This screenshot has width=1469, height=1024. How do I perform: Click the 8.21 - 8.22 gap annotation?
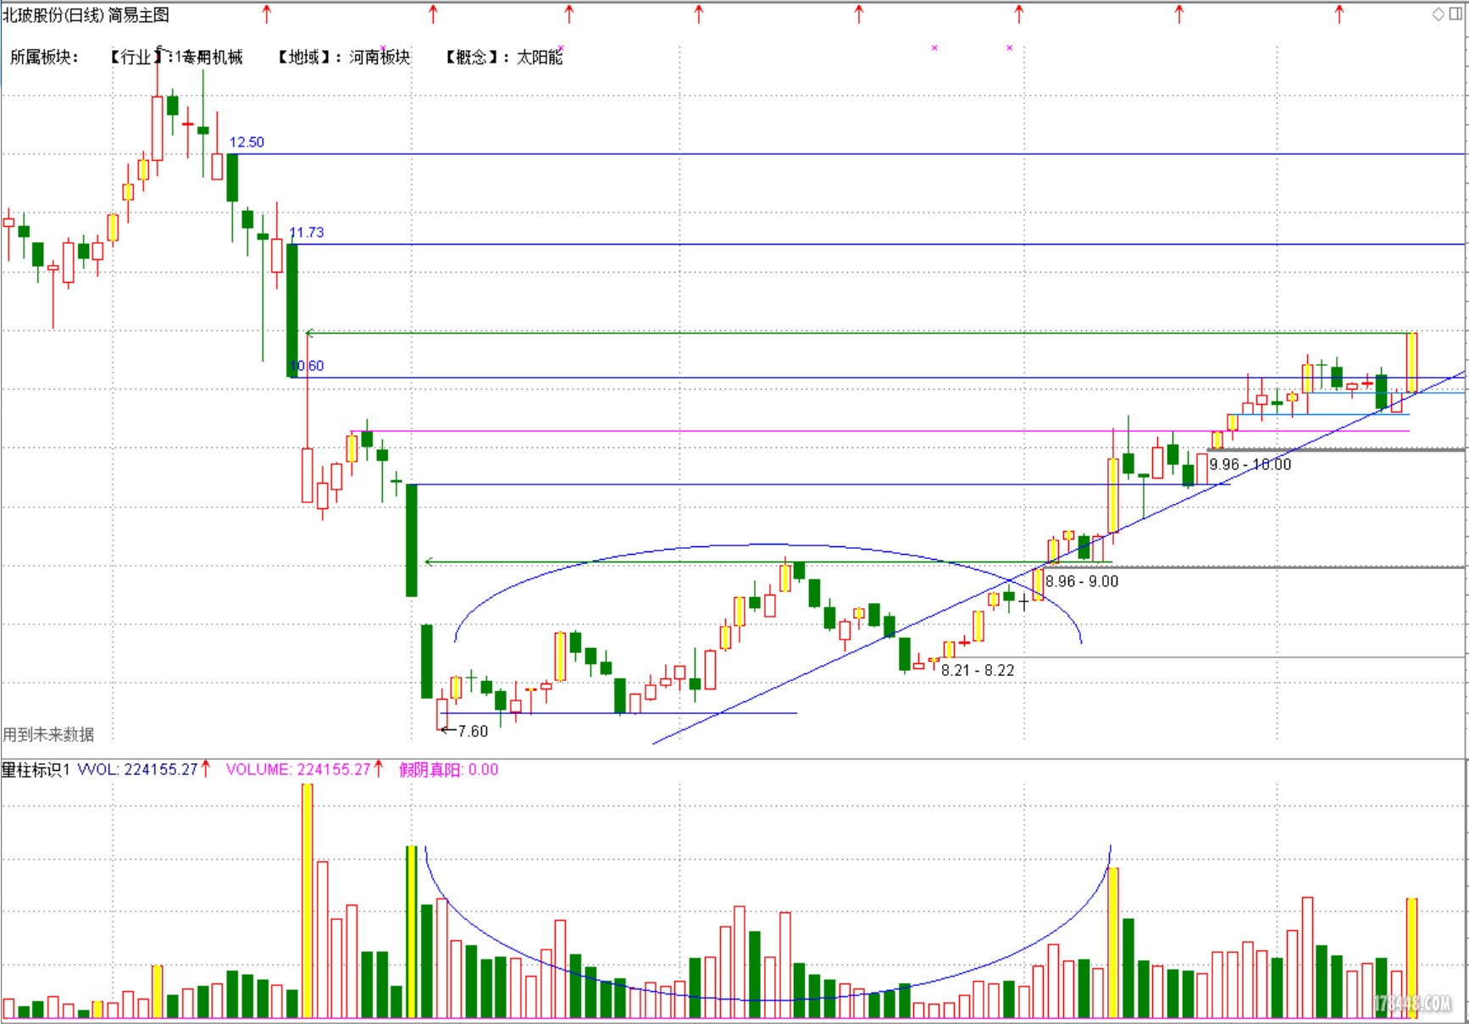978,670
